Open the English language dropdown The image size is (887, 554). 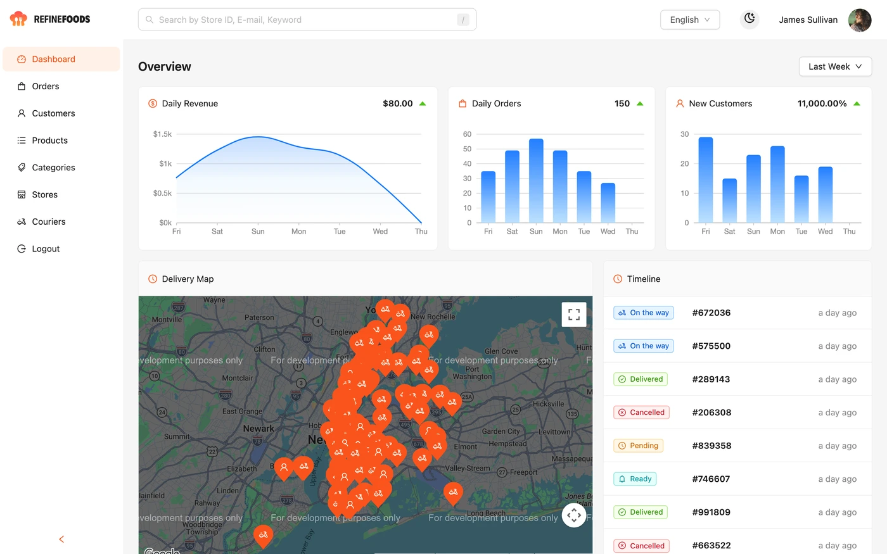(x=690, y=20)
